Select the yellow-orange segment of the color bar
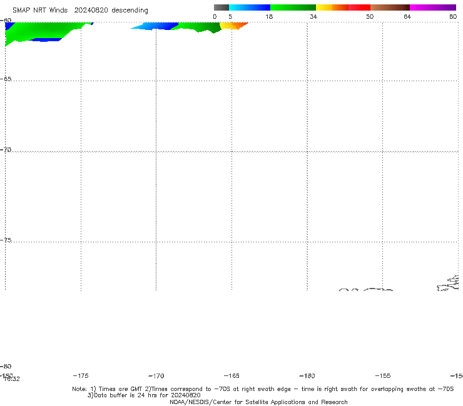The width and height of the screenshot is (463, 406). [332, 7]
